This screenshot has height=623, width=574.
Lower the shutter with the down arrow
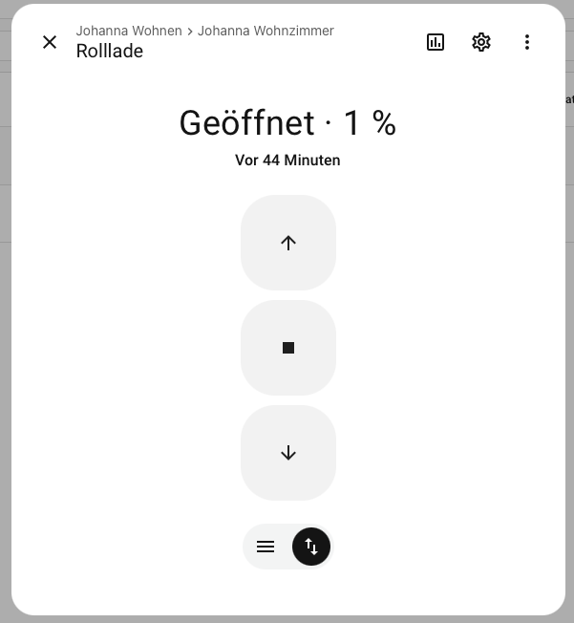click(288, 453)
